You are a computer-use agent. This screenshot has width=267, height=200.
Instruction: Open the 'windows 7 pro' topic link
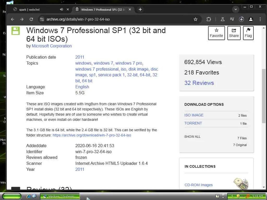coord(129,63)
